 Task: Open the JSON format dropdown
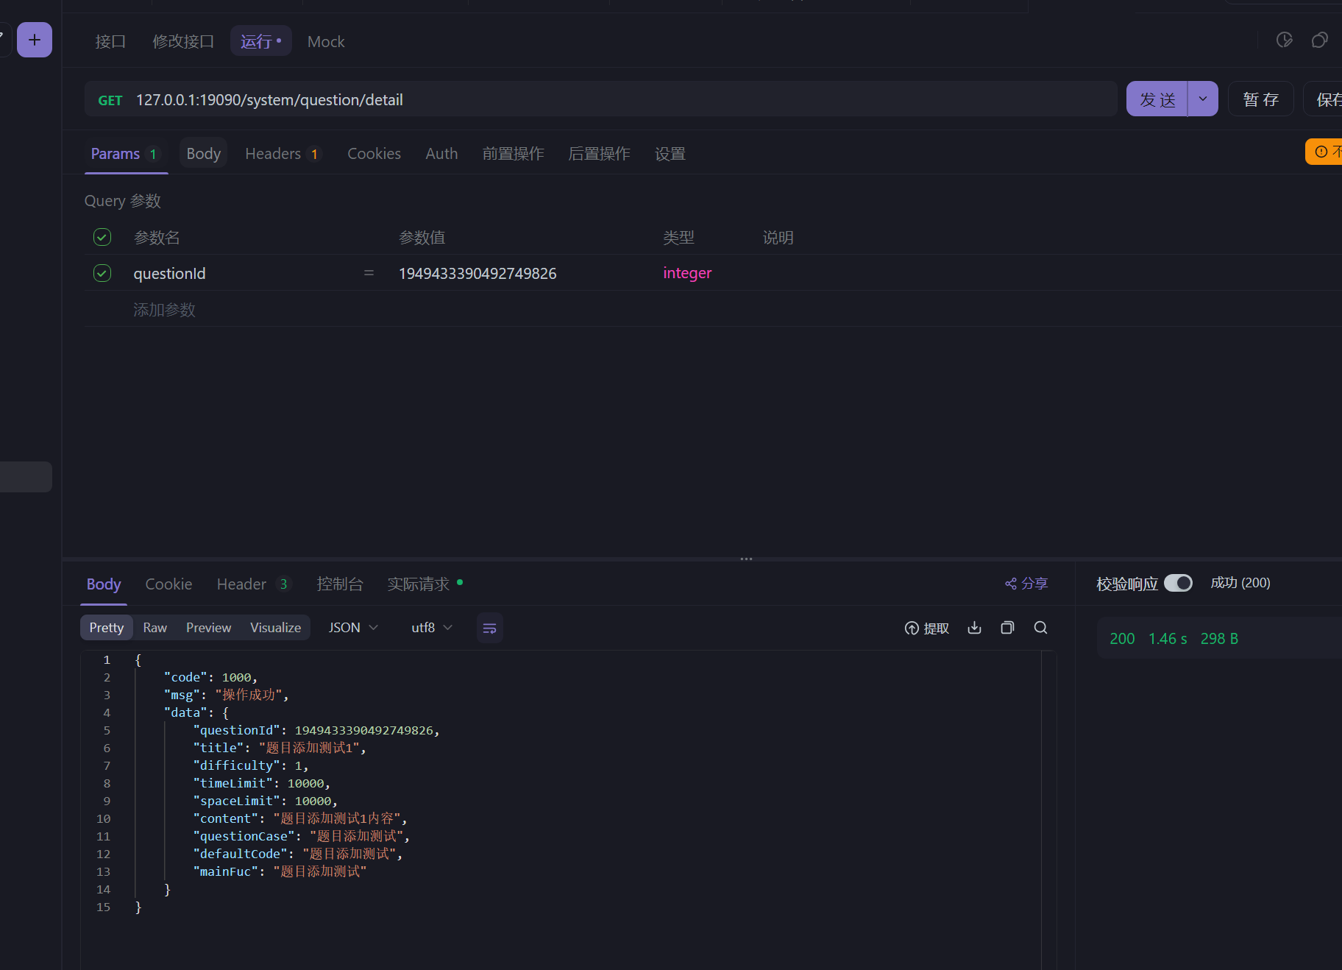coord(353,628)
